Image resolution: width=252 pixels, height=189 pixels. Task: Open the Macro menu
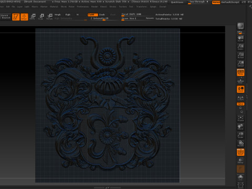(x=35, y=7)
